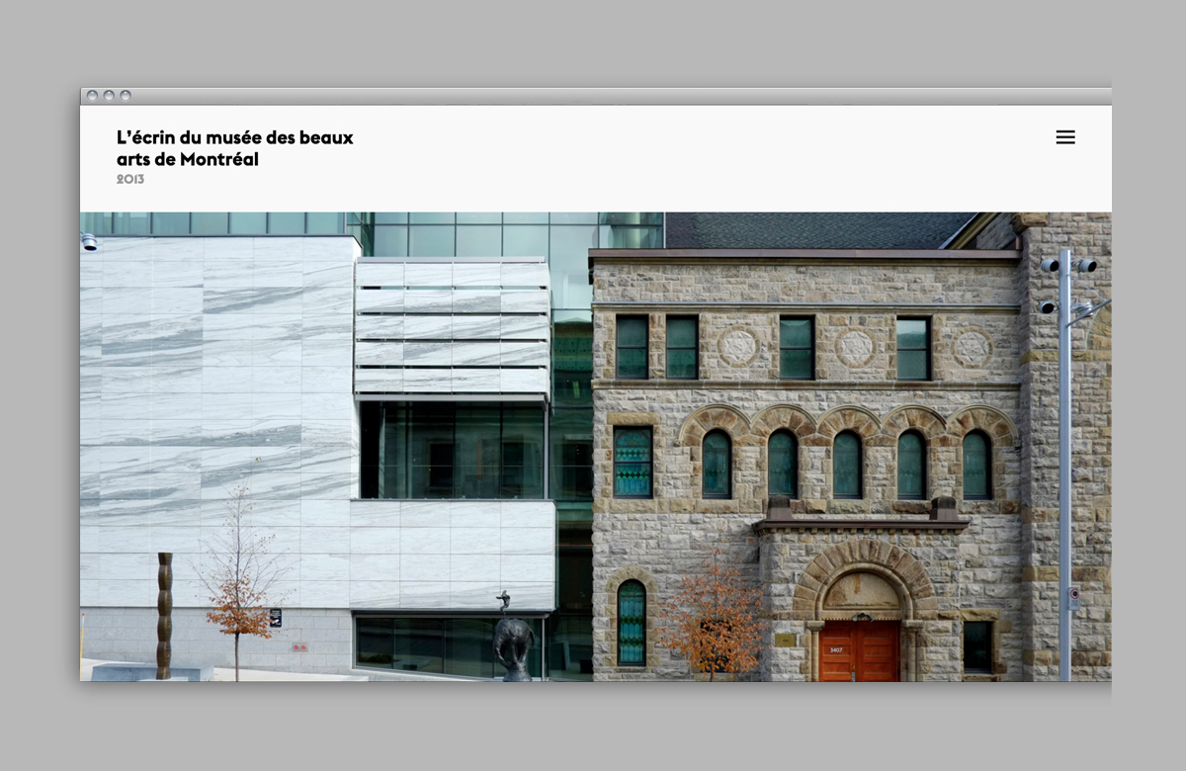1186x771 pixels.
Task: Click the security cameras atop the pole
Action: (1069, 267)
